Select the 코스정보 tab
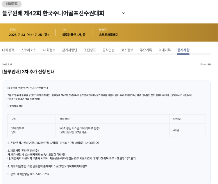218x184 pixels. tap(127, 50)
